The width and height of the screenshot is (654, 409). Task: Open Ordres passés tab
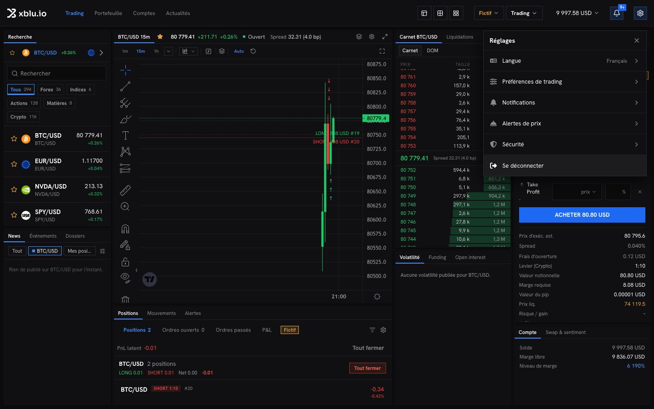click(233, 330)
